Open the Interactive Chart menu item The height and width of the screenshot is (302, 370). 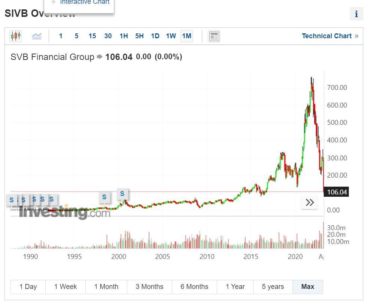click(85, 2)
